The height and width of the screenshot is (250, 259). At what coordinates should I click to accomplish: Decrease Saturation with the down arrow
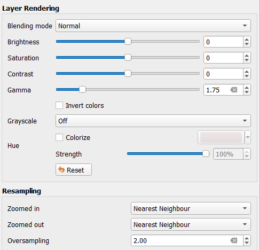247,60
